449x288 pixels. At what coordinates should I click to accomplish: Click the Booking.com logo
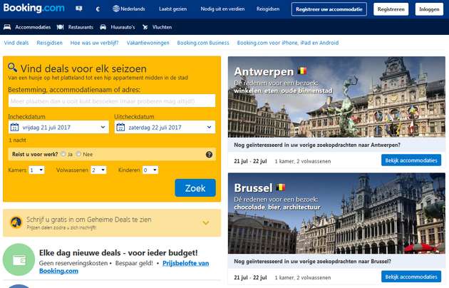33,9
